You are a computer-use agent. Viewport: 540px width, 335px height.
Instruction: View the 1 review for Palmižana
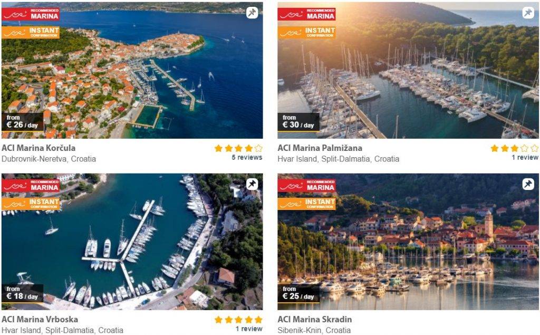525,158
